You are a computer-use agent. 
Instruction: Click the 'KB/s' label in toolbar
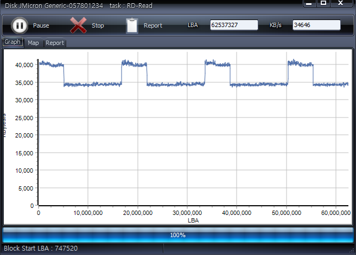[275, 25]
